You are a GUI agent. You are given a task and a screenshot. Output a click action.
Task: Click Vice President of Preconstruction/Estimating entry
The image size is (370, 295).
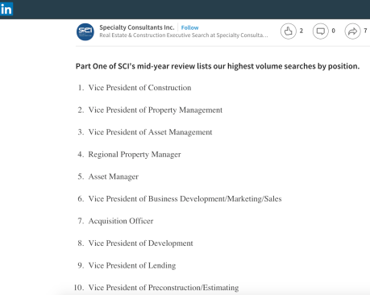(x=164, y=288)
